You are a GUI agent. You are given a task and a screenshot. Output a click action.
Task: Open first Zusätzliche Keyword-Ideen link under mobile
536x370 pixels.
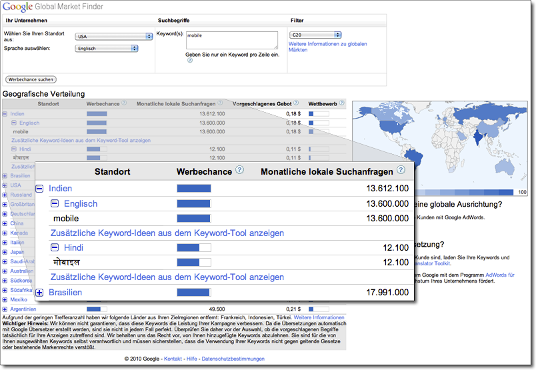167,233
